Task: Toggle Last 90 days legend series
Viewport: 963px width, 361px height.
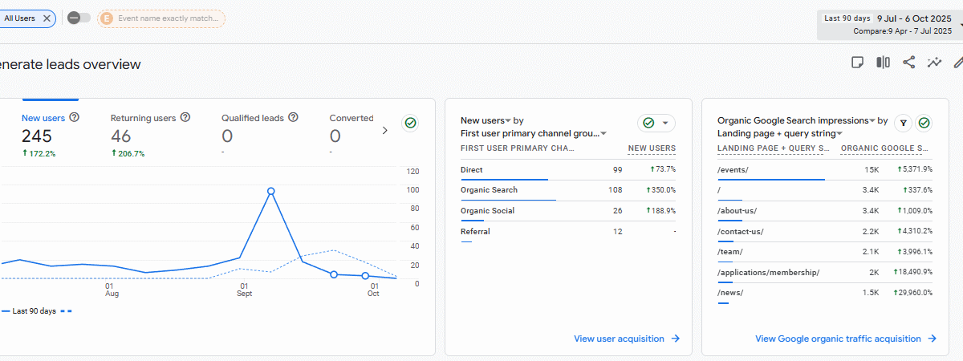Action: coord(34,311)
